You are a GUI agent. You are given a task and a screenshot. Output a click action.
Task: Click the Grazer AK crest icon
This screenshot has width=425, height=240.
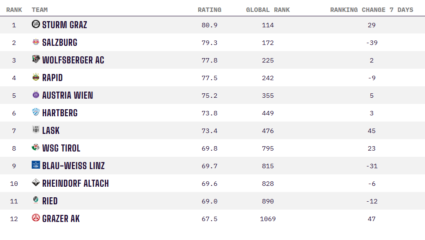36,218
